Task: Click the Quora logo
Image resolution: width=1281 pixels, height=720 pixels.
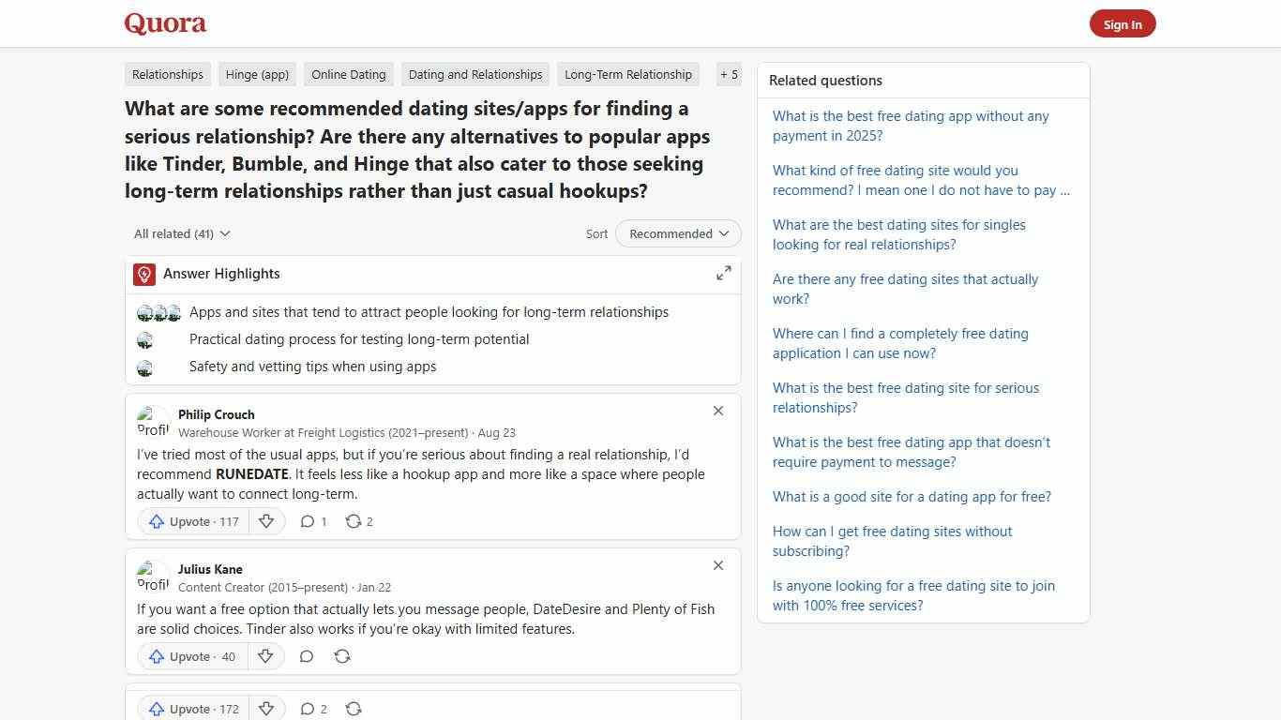Action: pos(164,23)
